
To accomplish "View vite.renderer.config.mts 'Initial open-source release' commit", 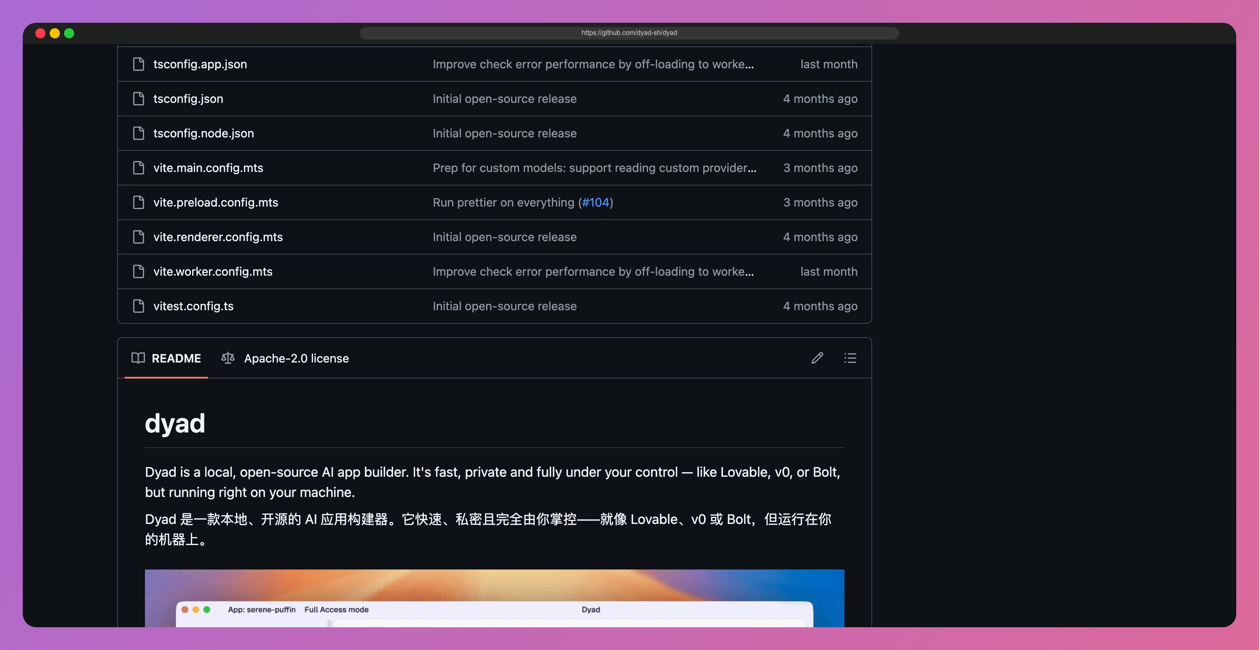I will coord(504,237).
